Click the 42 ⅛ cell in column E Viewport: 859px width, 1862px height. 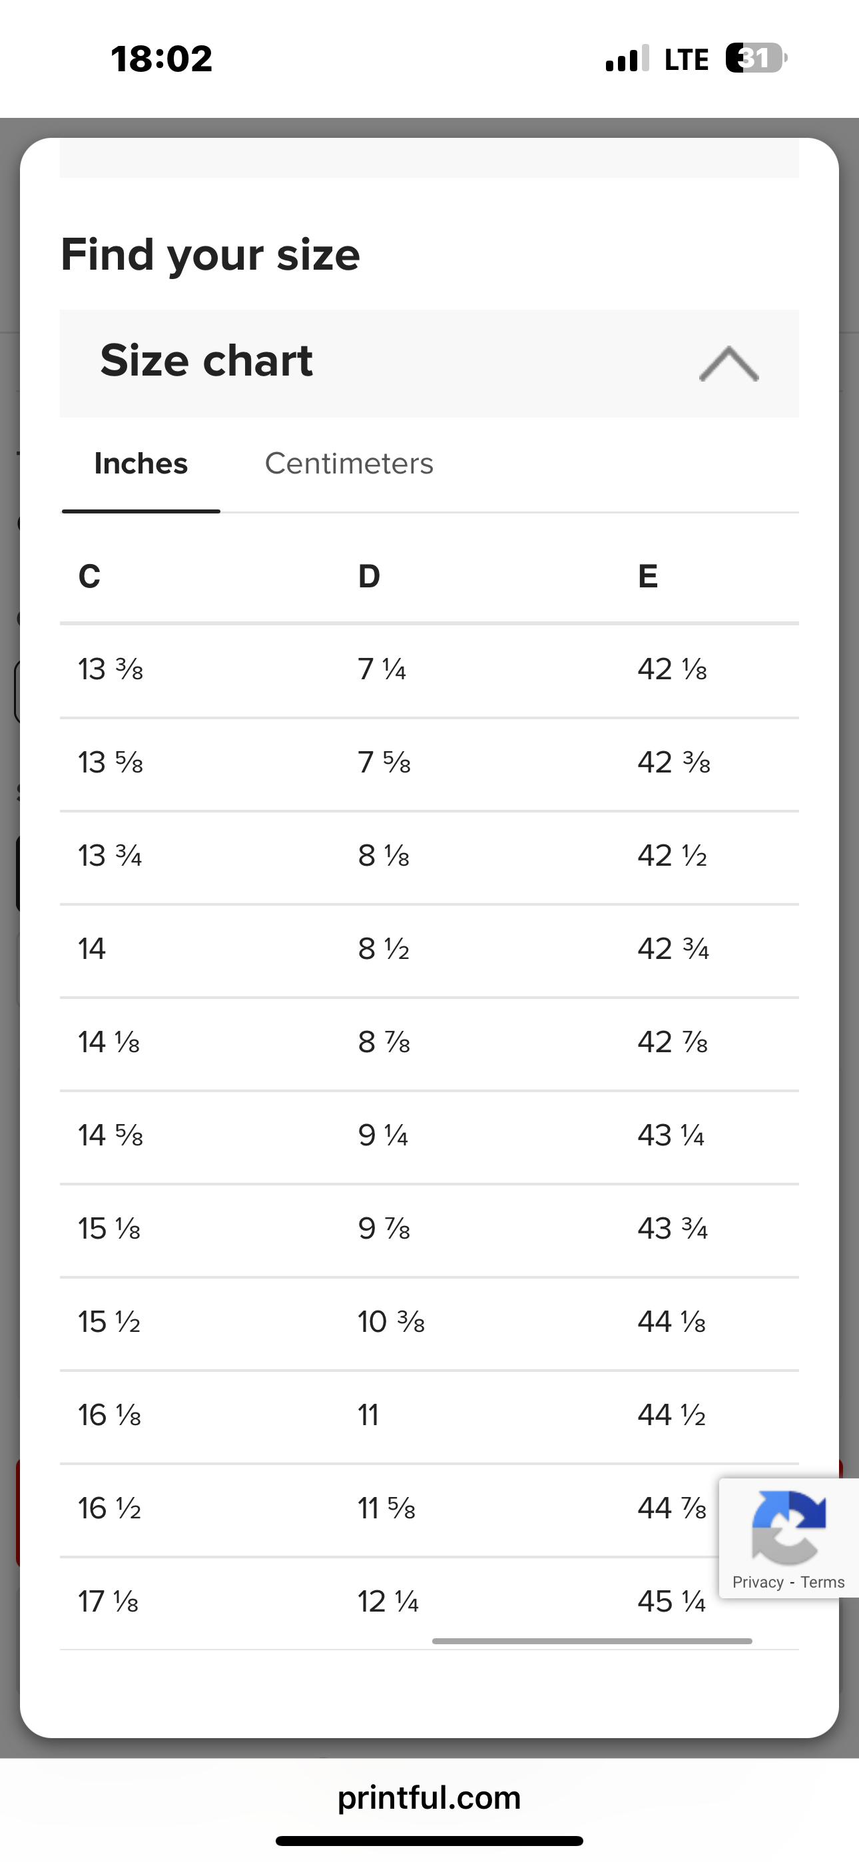672,669
